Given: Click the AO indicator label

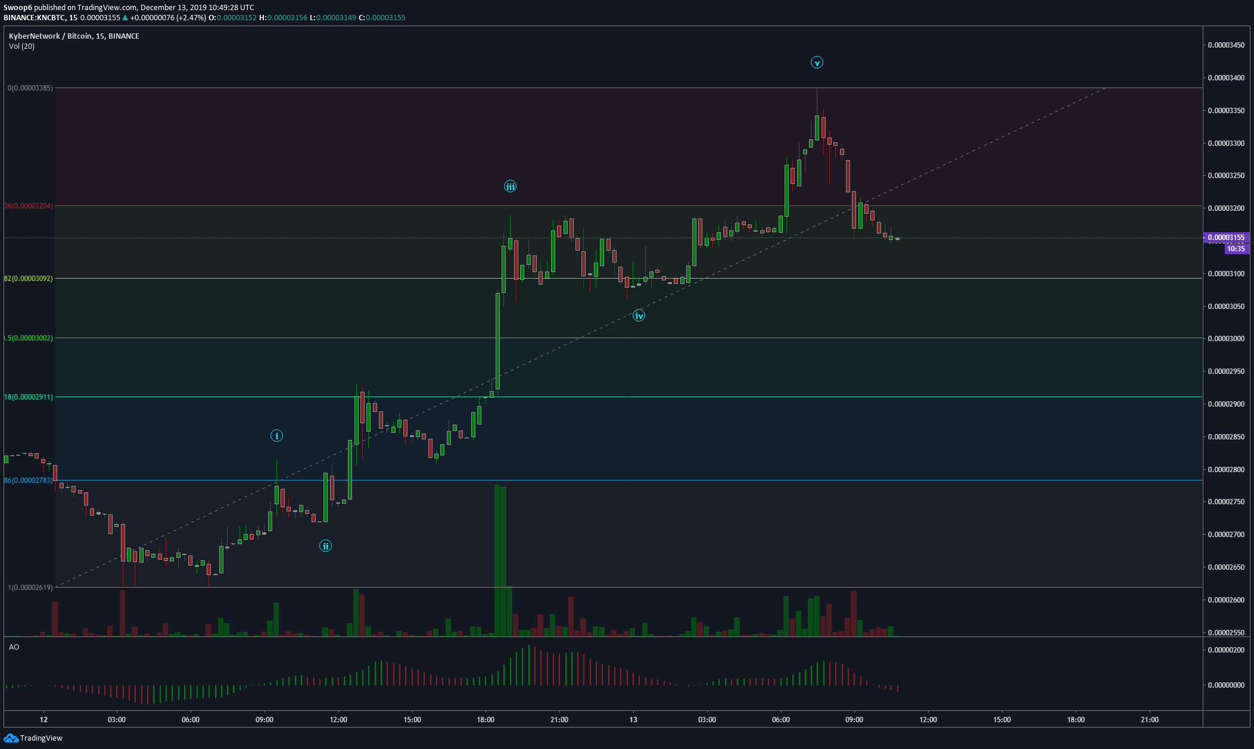Looking at the screenshot, I should click(x=14, y=647).
